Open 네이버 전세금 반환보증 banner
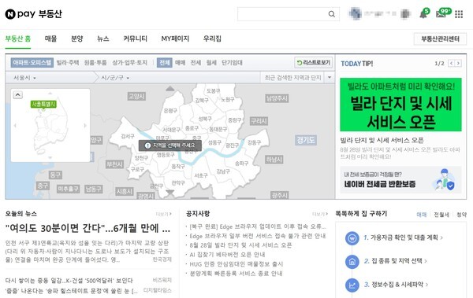This screenshot has height=298, width=473. [x=400, y=180]
